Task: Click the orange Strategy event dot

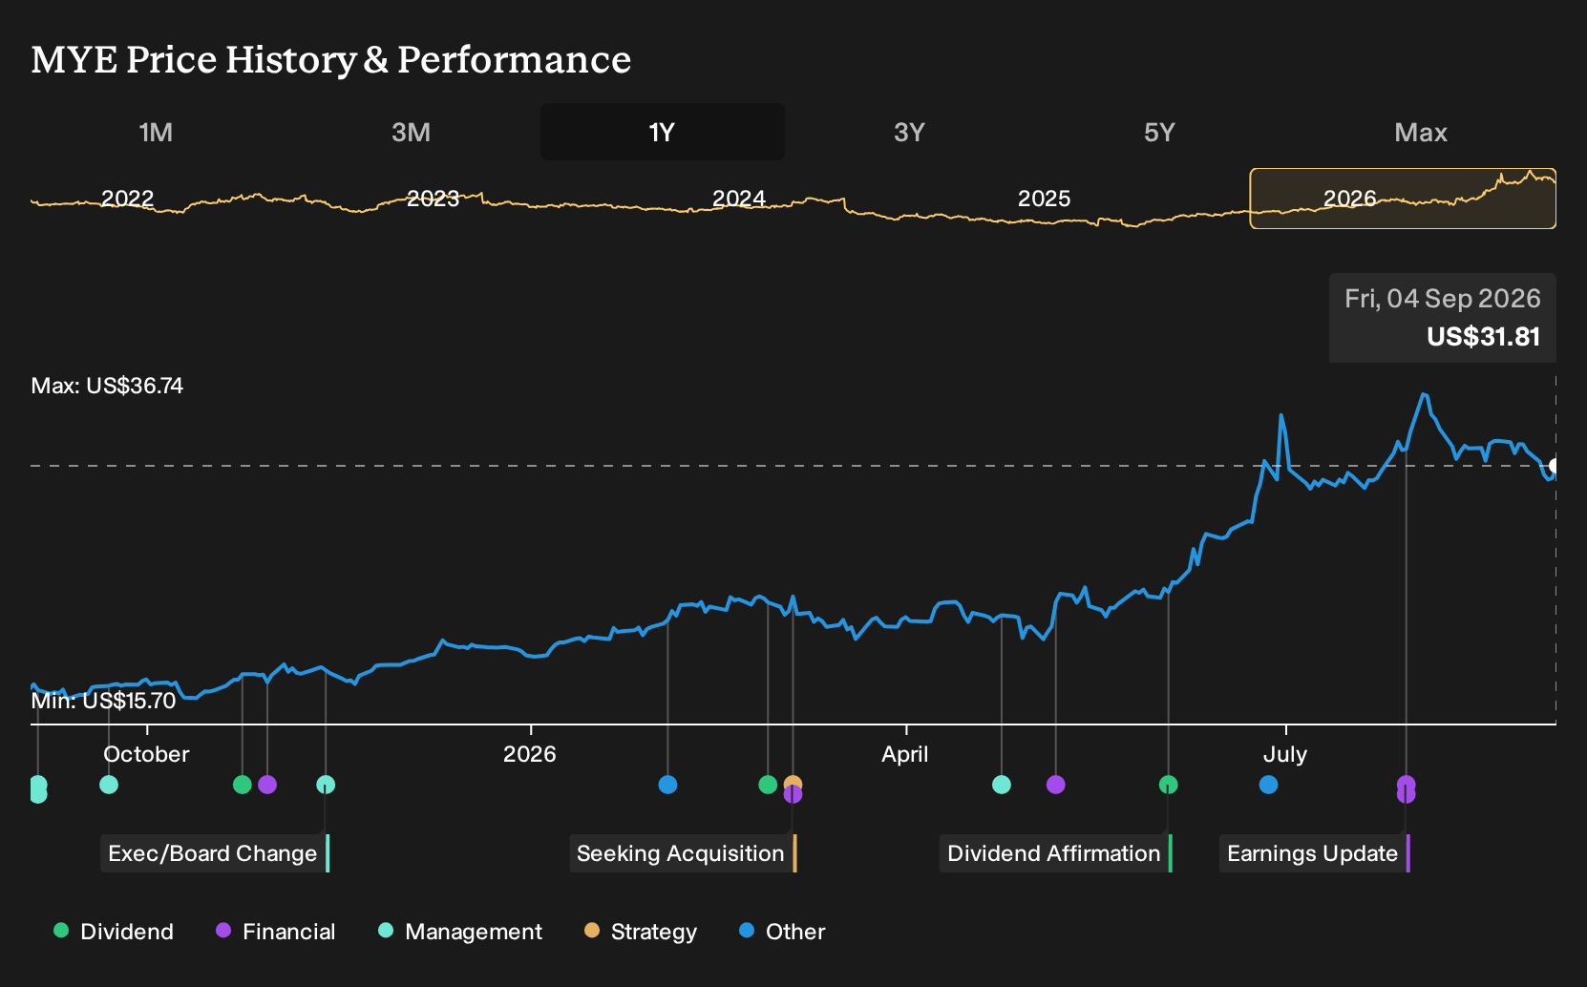Action: coord(793,784)
